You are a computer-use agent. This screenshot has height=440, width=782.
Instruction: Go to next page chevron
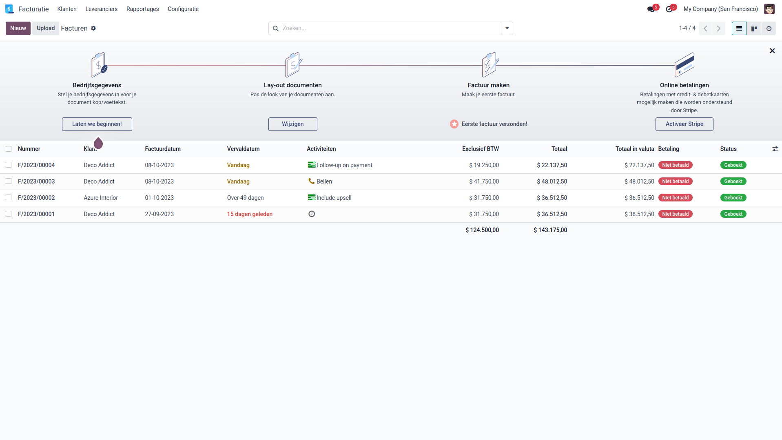pos(718,29)
